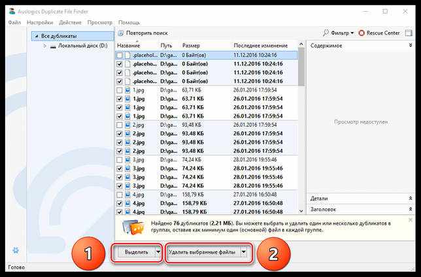Image resolution: width=421 pixels, height=277 pixels.
Task: Click the magnifier icon next to Фильтр
Action: pos(326,33)
